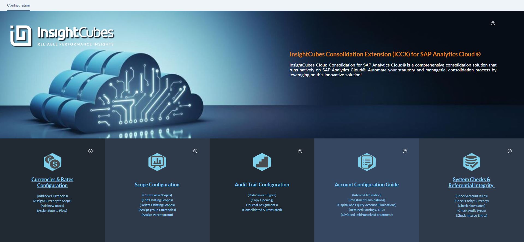Open System Checks & Referential Integrity link
This screenshot has width=524, height=242.
(x=472, y=182)
